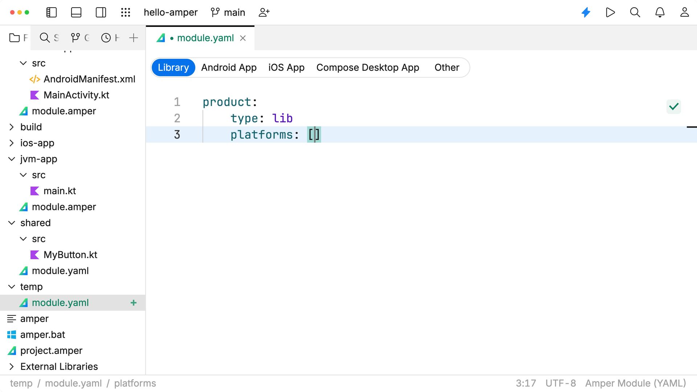The height and width of the screenshot is (392, 697).
Task: Switch to the Search tool tab
Action: pyautogui.click(x=49, y=38)
